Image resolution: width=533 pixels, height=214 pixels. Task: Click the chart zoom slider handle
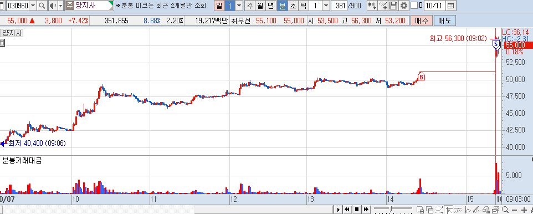(x=391, y=208)
